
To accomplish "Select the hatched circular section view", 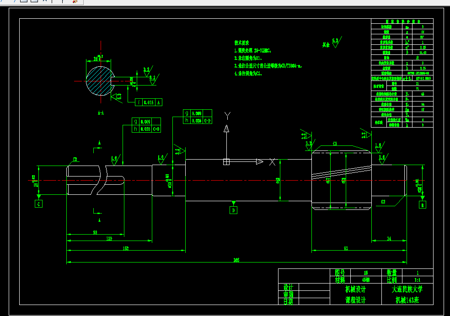I will pos(100,81).
